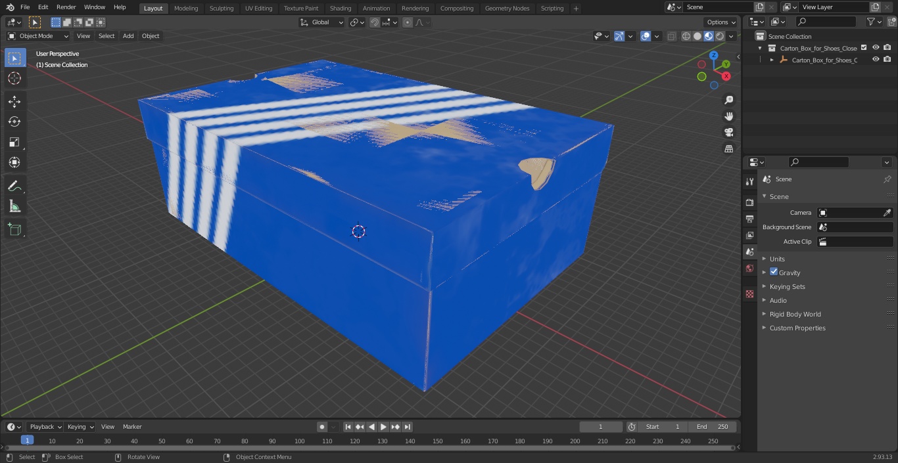
Task: Open the viewport Add menu
Action: tap(128, 36)
